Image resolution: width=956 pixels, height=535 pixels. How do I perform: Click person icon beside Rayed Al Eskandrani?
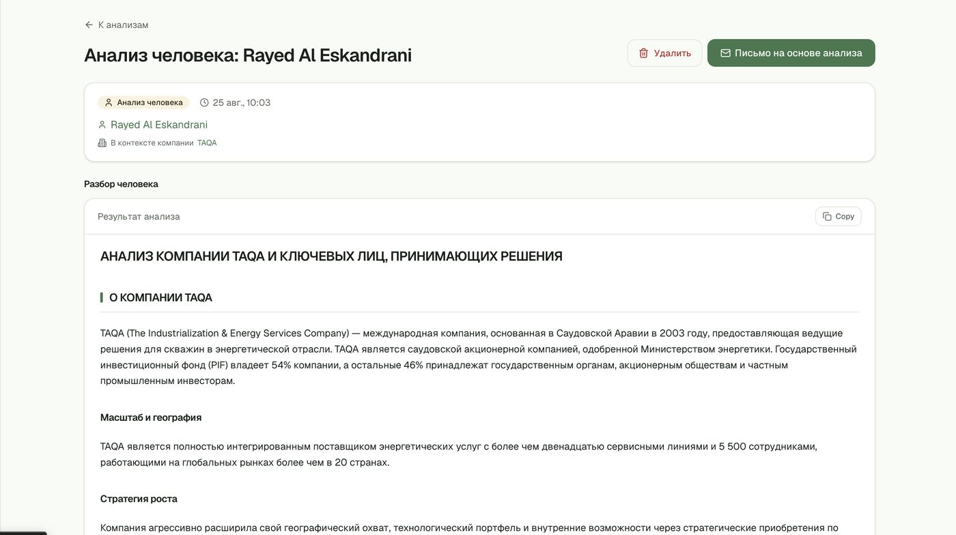(102, 124)
